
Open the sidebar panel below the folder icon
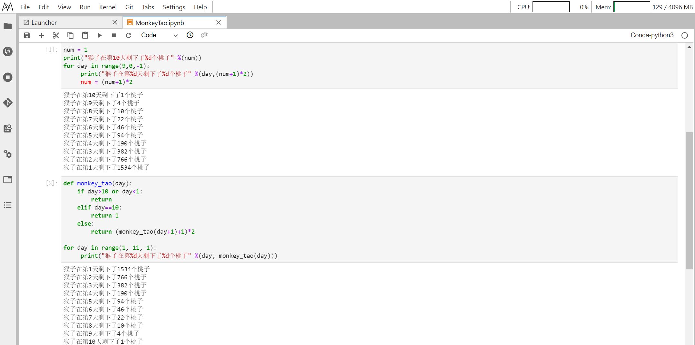click(8, 51)
